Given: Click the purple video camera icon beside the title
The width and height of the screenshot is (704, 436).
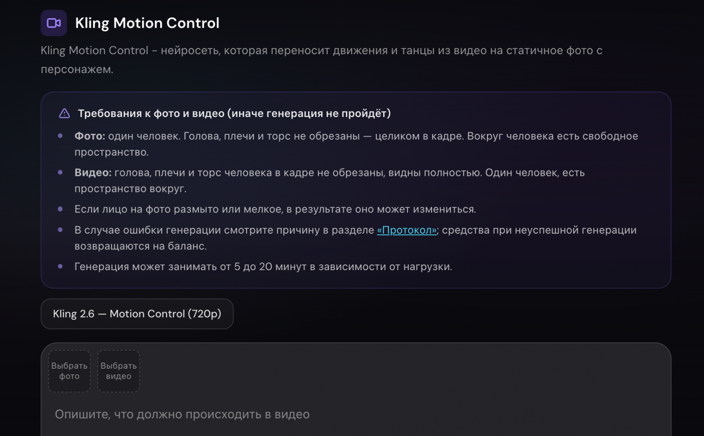Looking at the screenshot, I should pyautogui.click(x=53, y=23).
